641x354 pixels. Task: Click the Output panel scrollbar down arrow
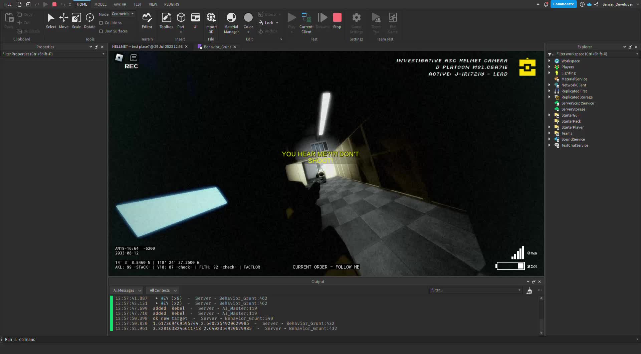click(542, 333)
